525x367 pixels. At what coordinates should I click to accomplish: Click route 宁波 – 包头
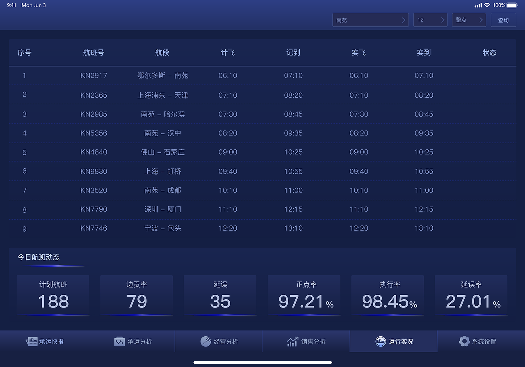163,228
